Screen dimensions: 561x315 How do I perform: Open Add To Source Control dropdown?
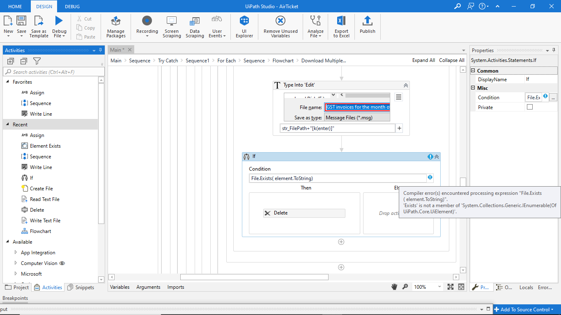tap(524, 309)
